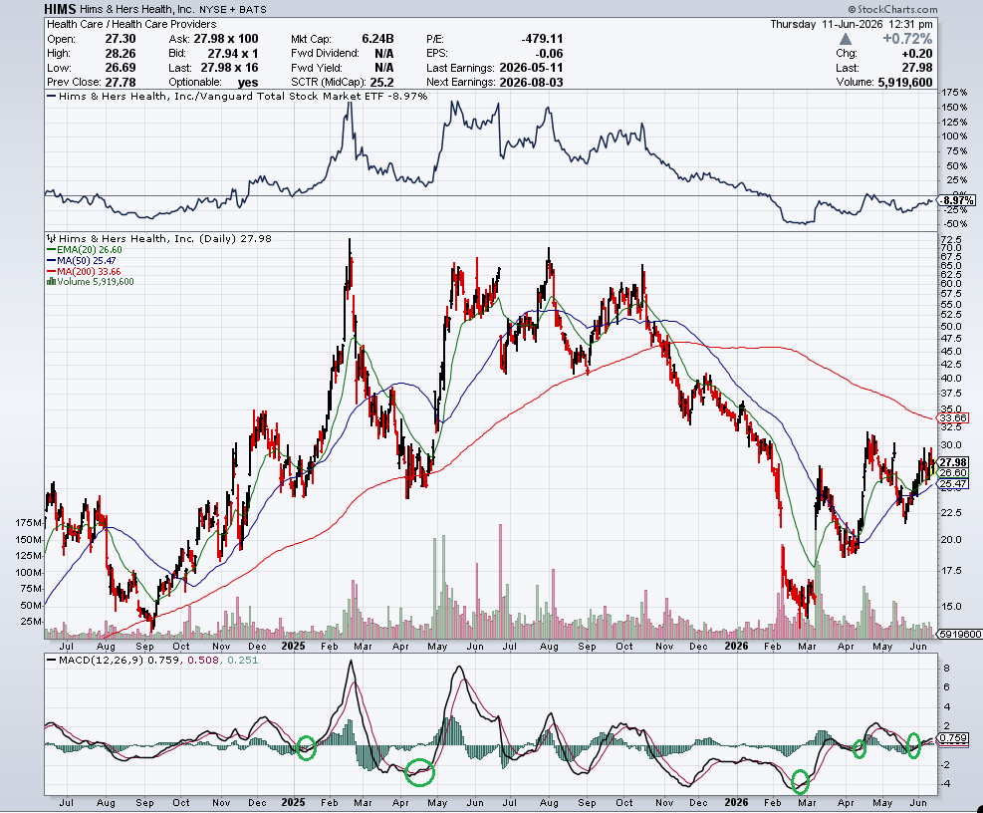Click the Fwd Yield N/A value

(x=383, y=68)
